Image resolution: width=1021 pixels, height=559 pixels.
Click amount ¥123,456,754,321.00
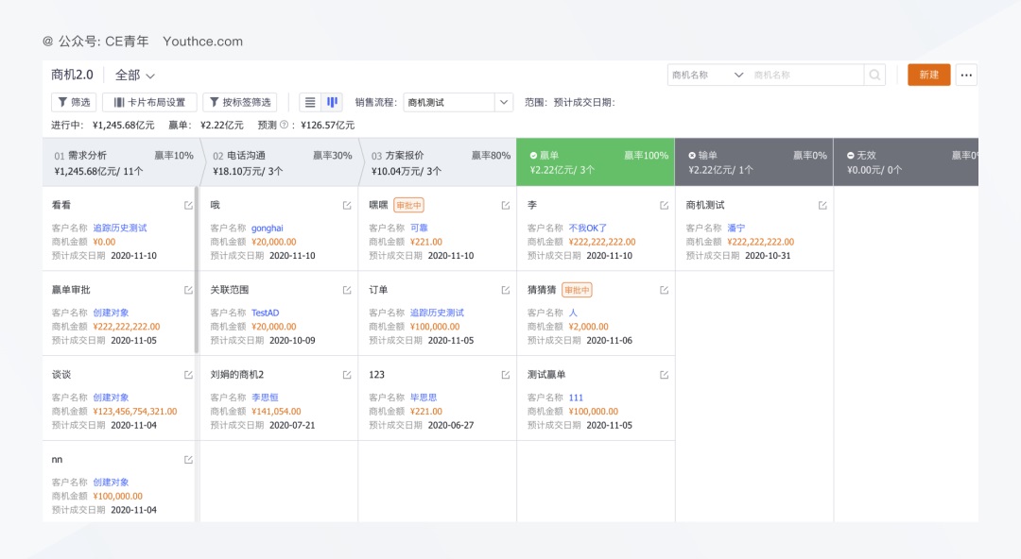pos(135,412)
